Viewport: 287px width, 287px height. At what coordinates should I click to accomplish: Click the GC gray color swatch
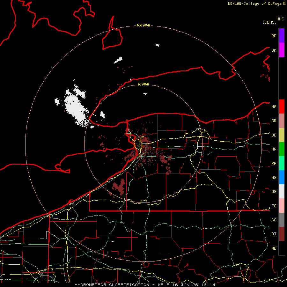coord(282,220)
